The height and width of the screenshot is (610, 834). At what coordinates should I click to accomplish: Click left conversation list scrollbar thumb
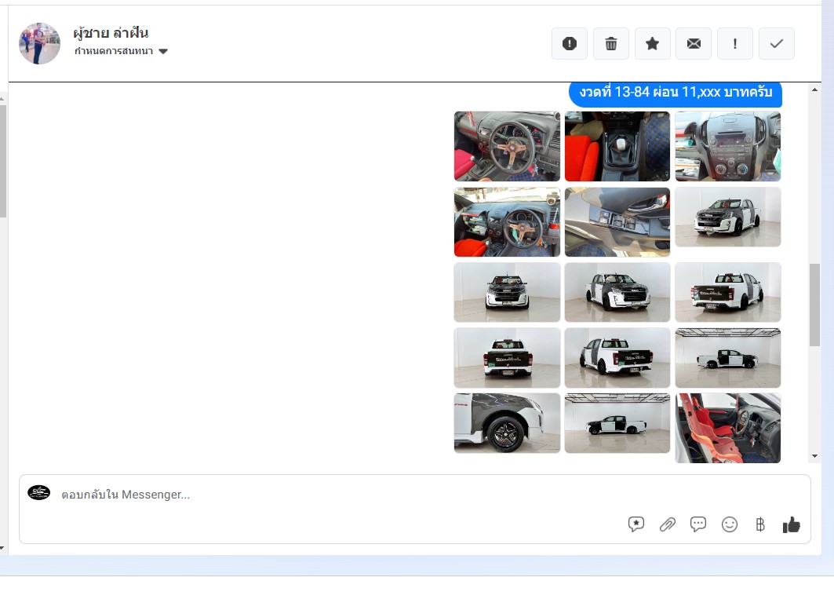(x=2, y=161)
